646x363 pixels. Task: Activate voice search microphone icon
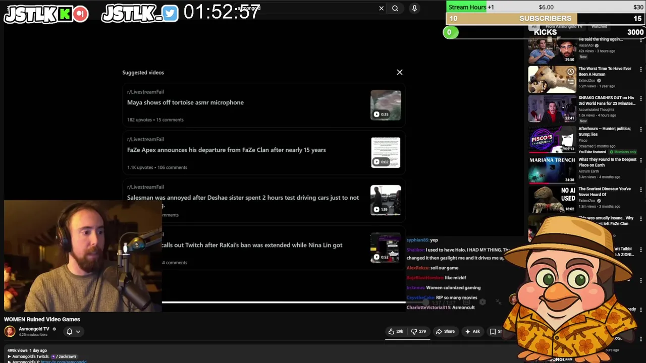tap(414, 8)
